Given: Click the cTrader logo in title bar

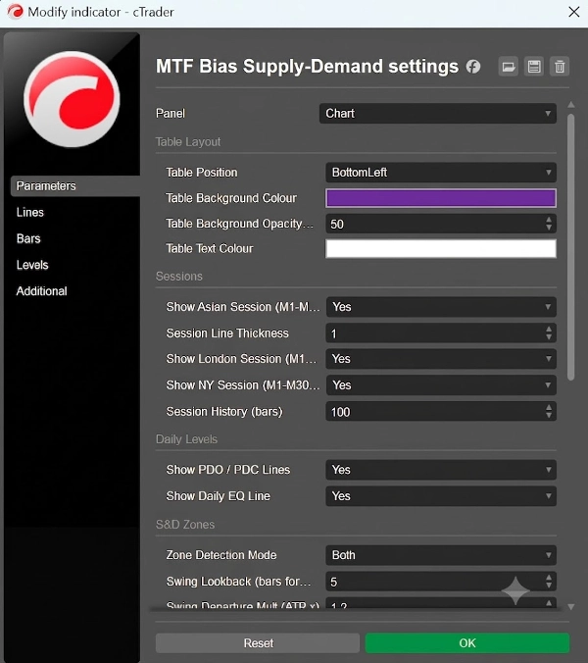Looking at the screenshot, I should pyautogui.click(x=16, y=12).
